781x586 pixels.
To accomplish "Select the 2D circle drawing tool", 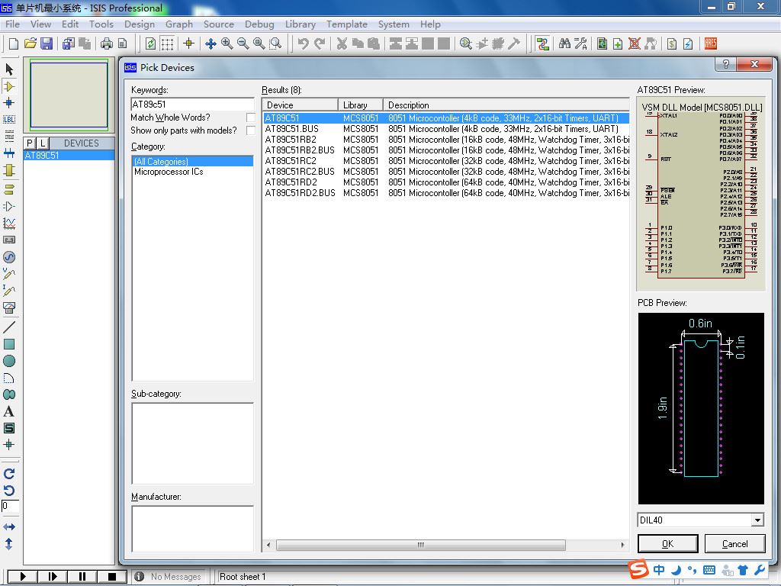I will click(x=9, y=361).
